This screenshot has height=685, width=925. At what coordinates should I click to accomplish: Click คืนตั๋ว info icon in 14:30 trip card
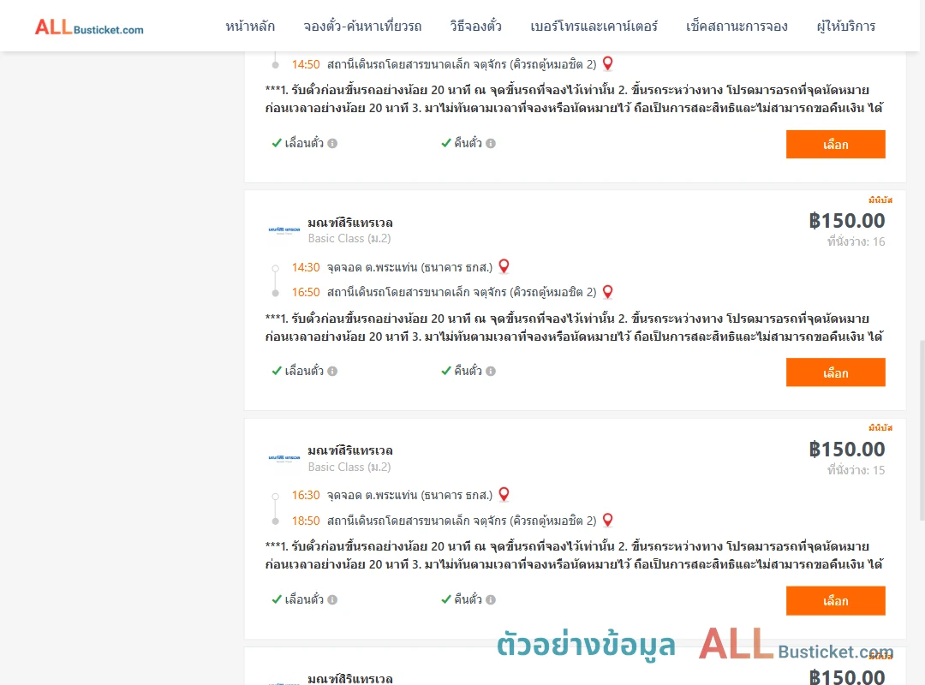click(x=491, y=371)
